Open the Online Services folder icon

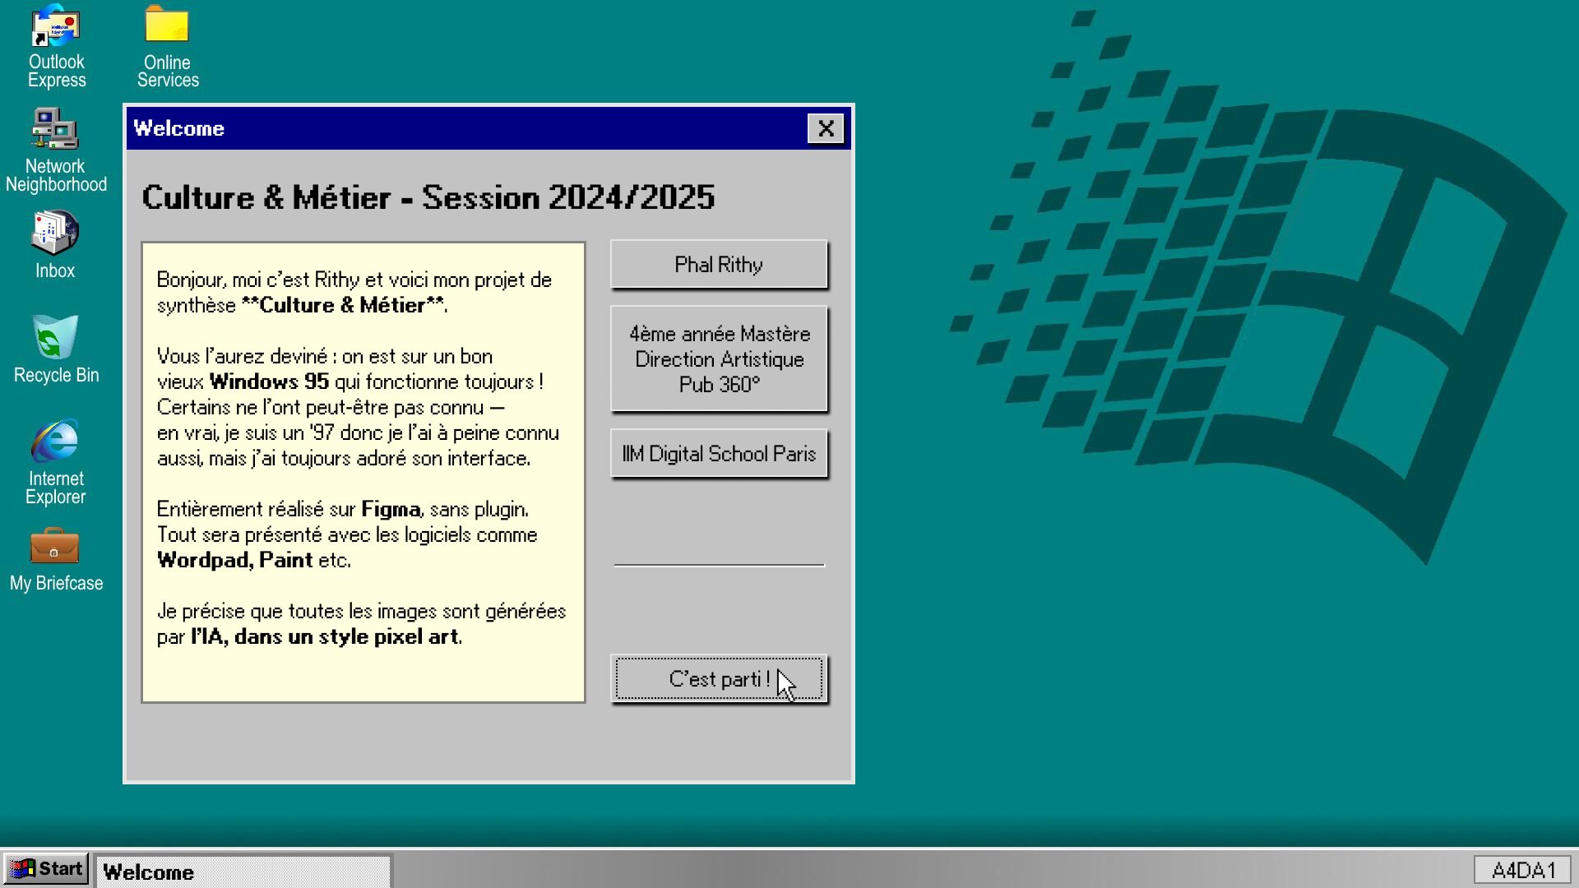point(168,46)
